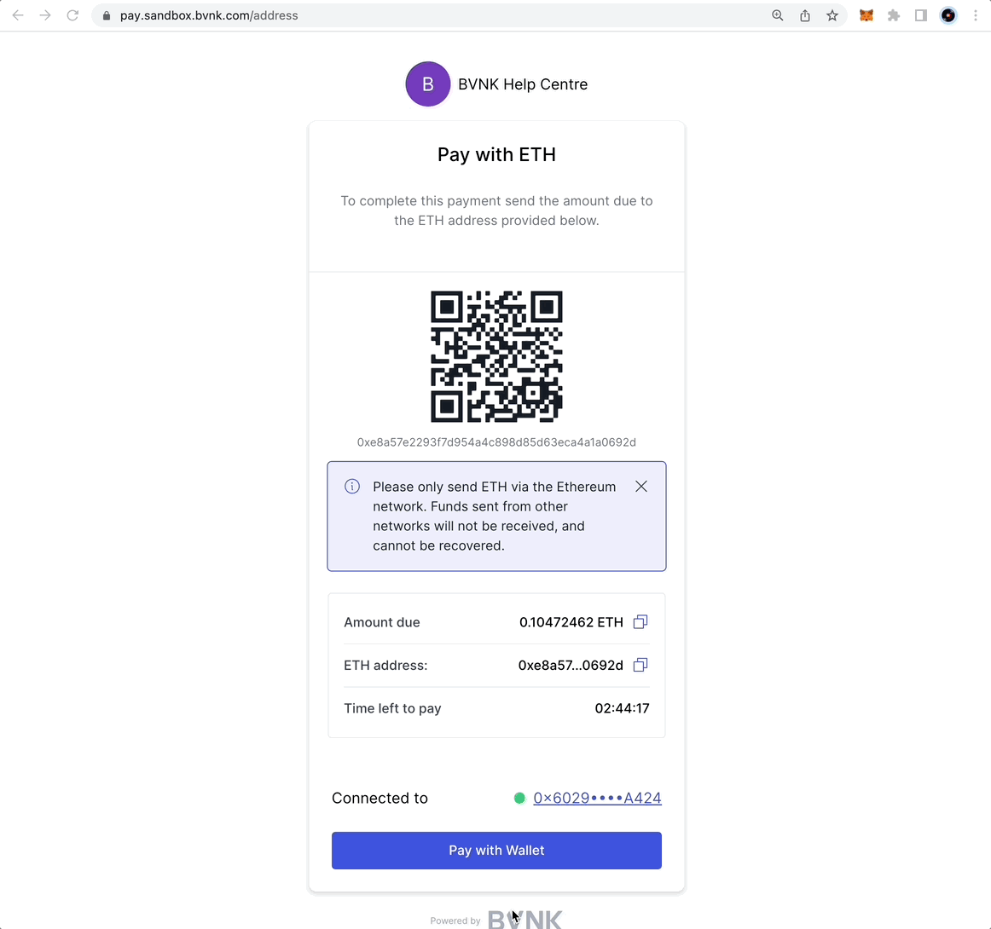The image size is (991, 929).
Task: Click the full ETH address under the QR code
Action: coord(496,442)
